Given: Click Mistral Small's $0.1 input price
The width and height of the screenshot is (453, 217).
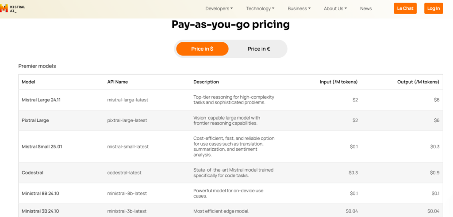Looking at the screenshot, I should (353, 146).
